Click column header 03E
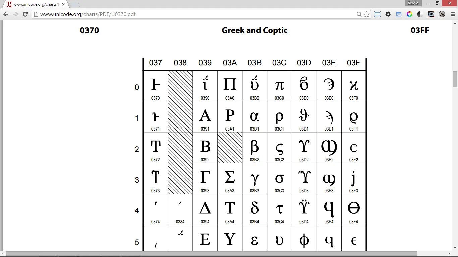Image resolution: width=458 pixels, height=257 pixels. click(329, 63)
